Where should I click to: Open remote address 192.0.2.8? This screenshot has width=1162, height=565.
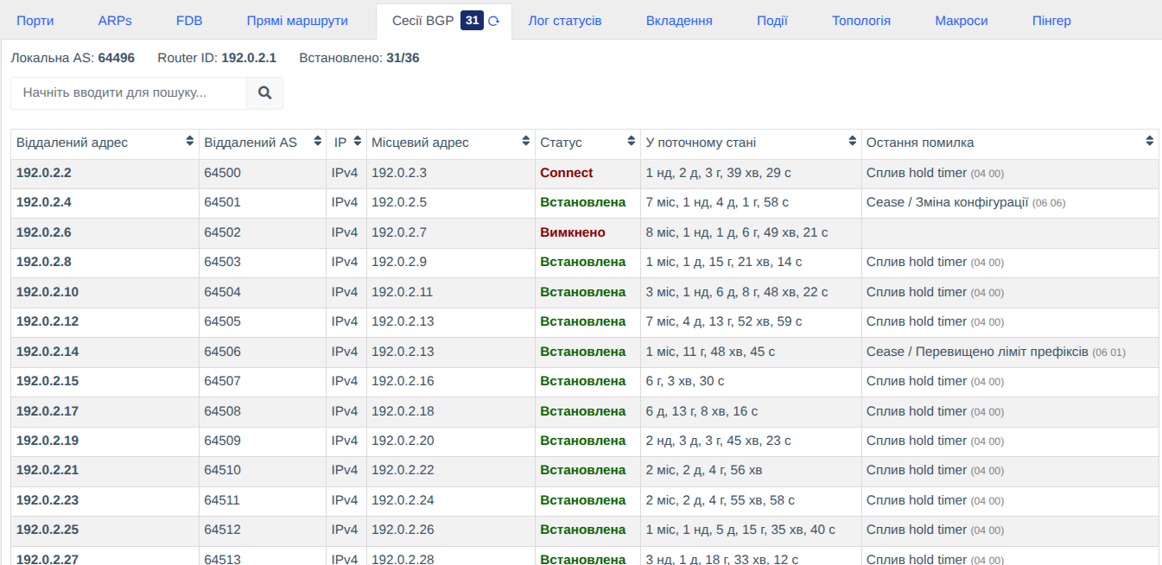point(44,262)
